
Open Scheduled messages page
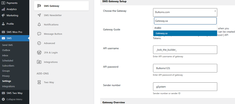click(8, 61)
